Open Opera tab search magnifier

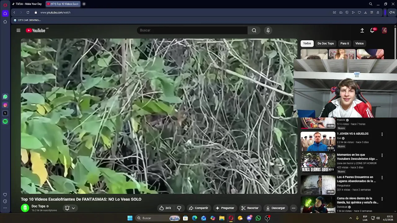pyautogui.click(x=371, y=4)
